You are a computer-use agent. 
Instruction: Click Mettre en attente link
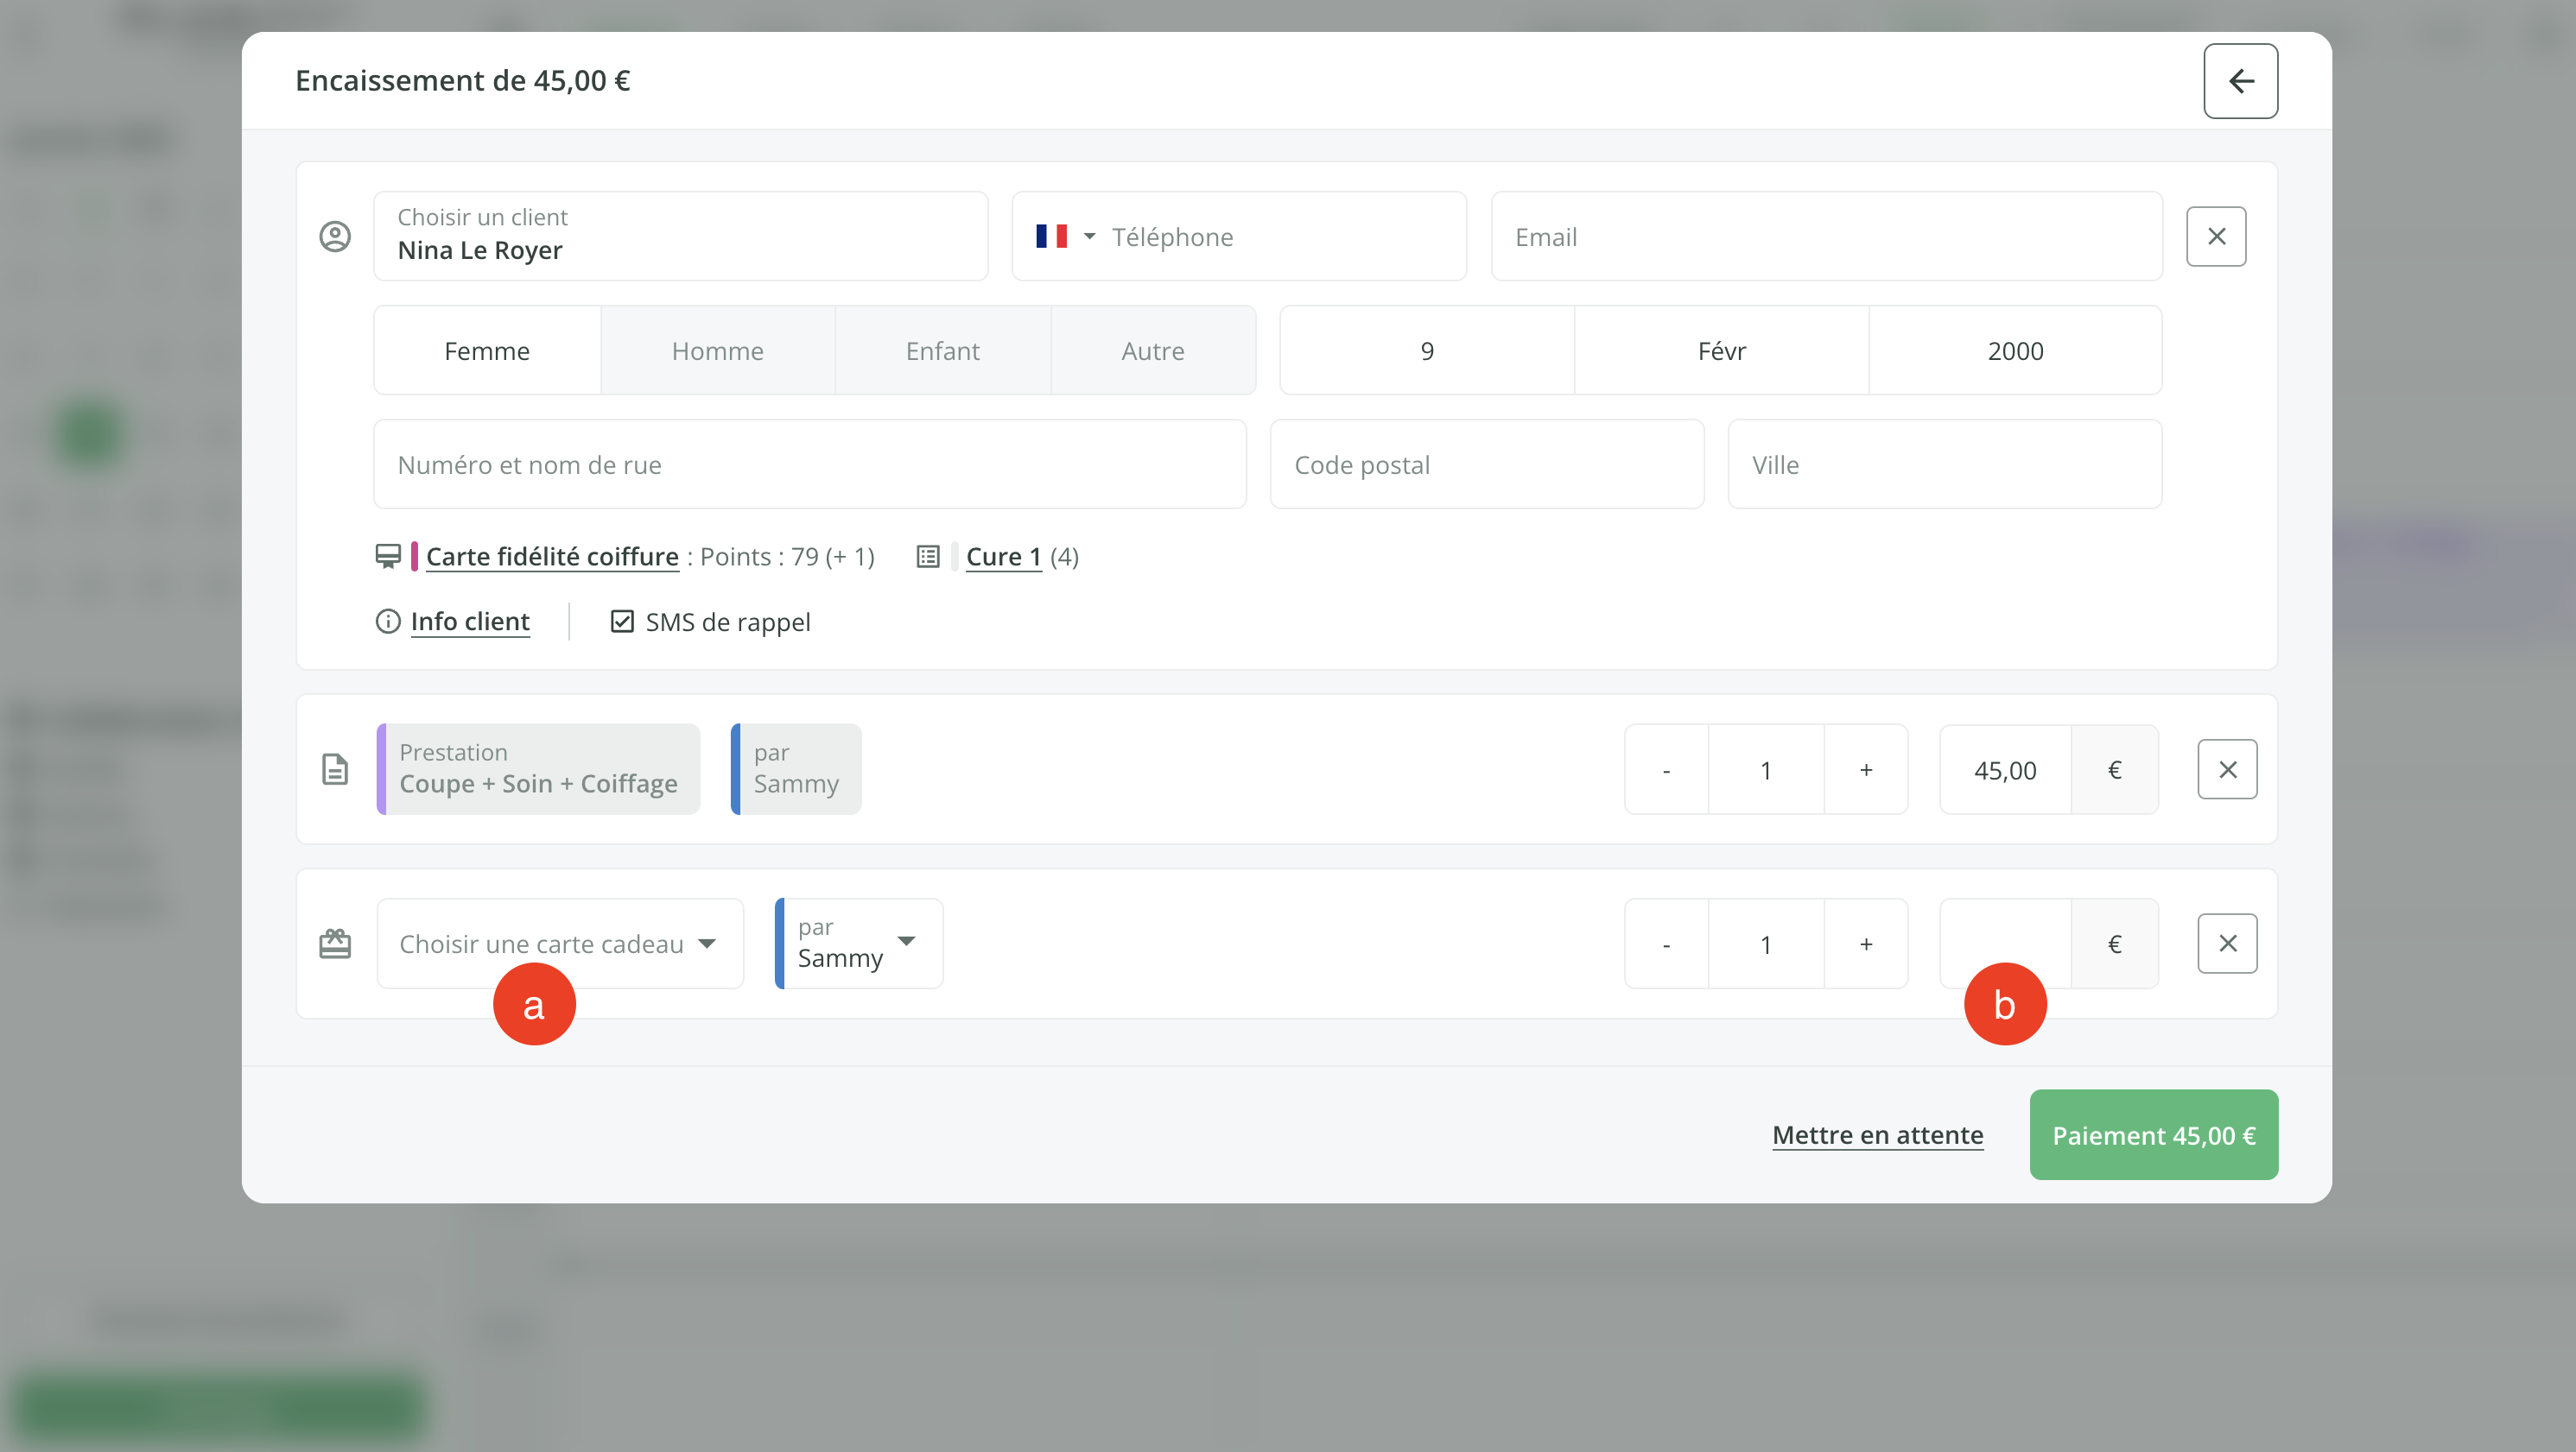click(x=1877, y=1135)
